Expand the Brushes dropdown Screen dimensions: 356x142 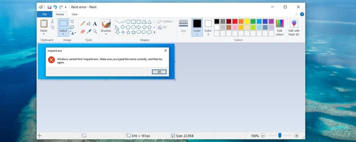[106, 34]
